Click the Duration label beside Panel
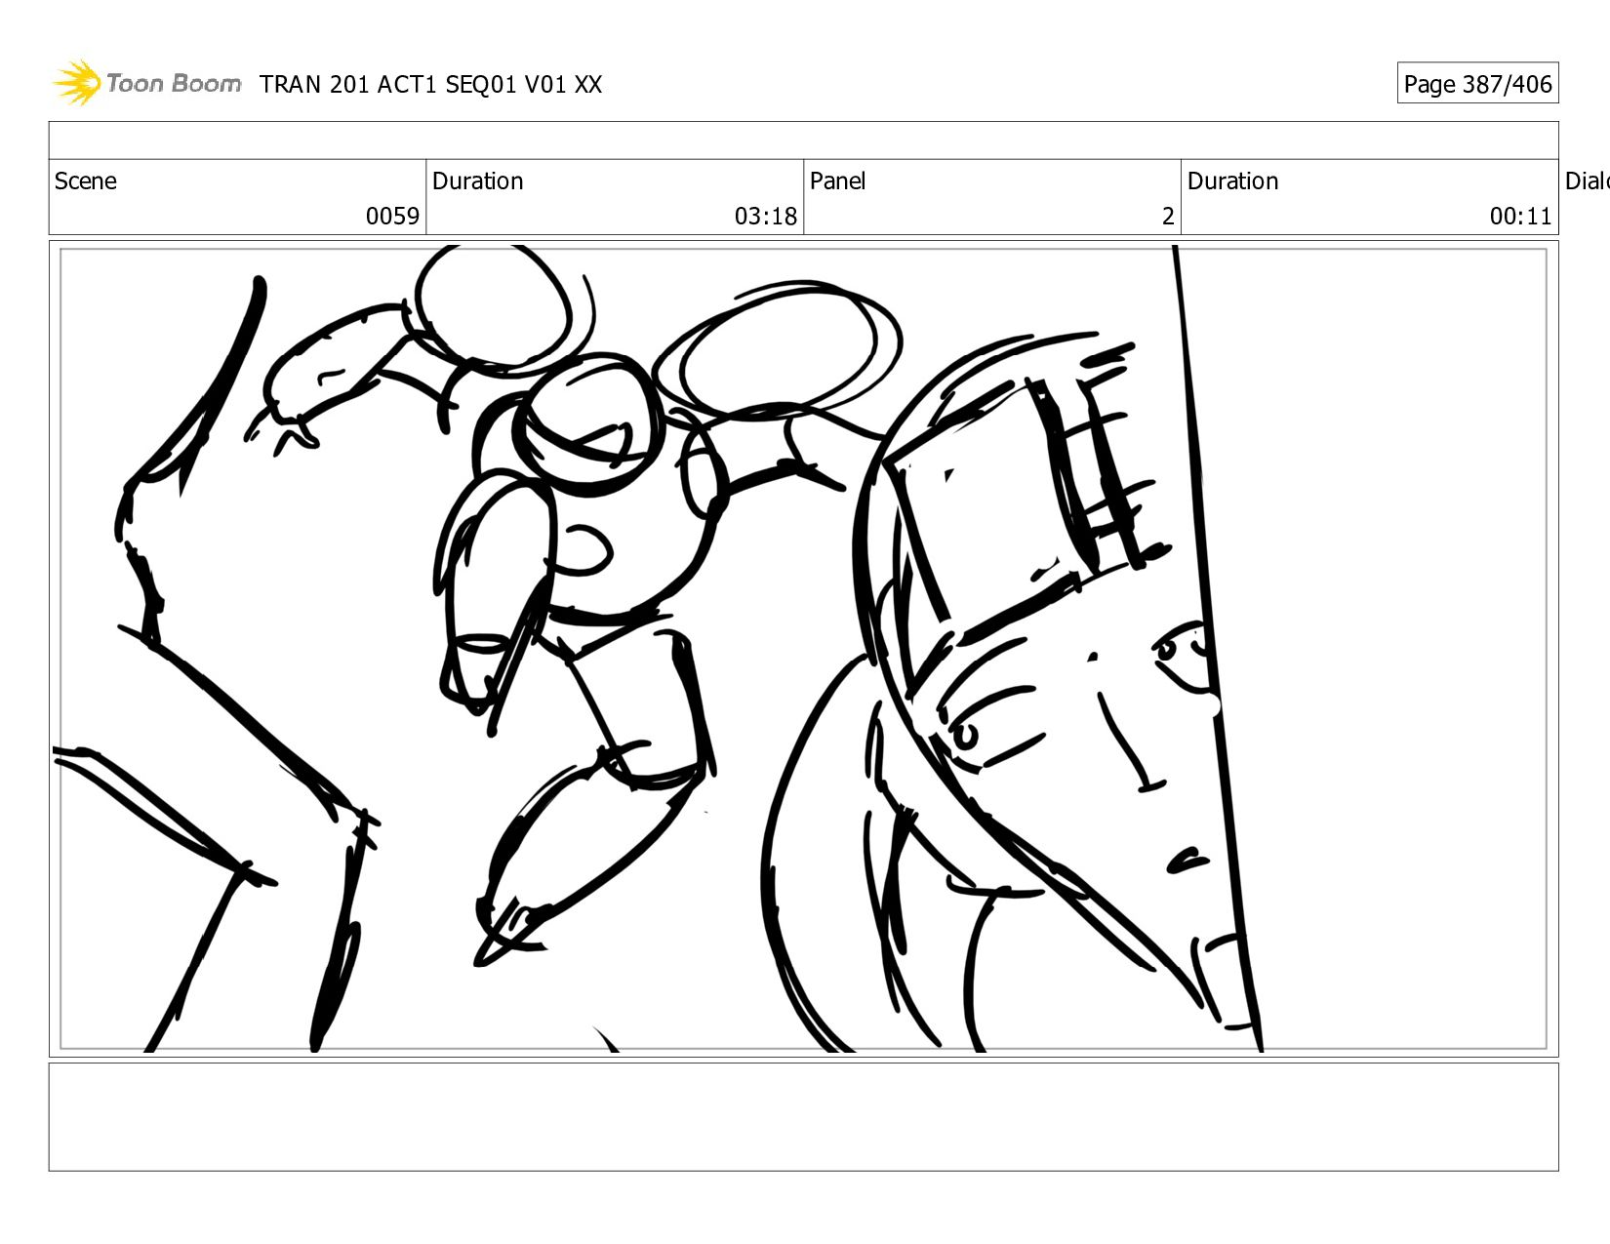 point(1232,181)
